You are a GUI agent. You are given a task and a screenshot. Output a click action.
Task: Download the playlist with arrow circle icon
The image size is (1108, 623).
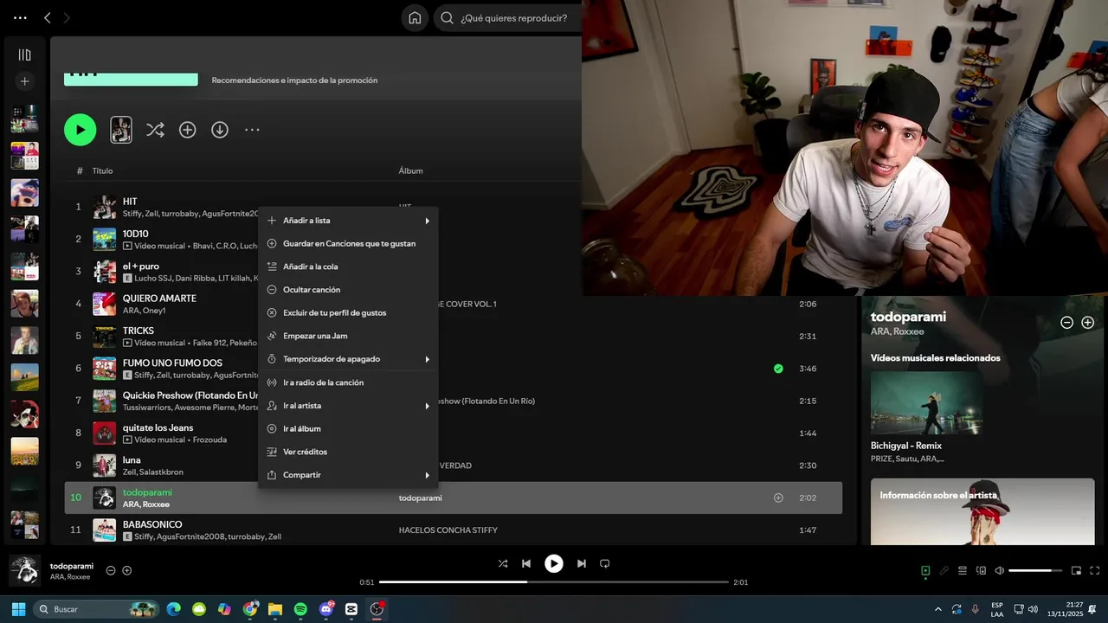point(220,130)
